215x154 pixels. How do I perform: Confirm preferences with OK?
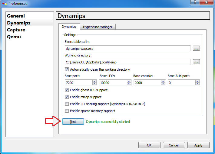[x=149, y=145]
